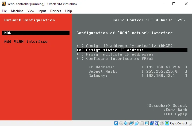192x126 pixels.
Task: Click the Gateway: label
Action: point(98,76)
